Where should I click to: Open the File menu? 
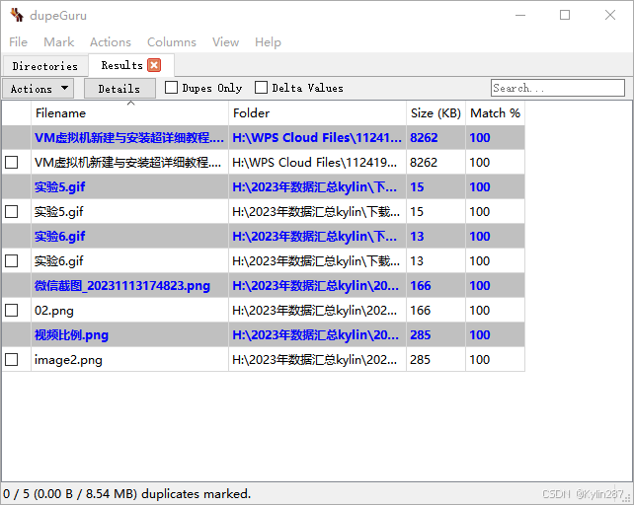[18, 42]
